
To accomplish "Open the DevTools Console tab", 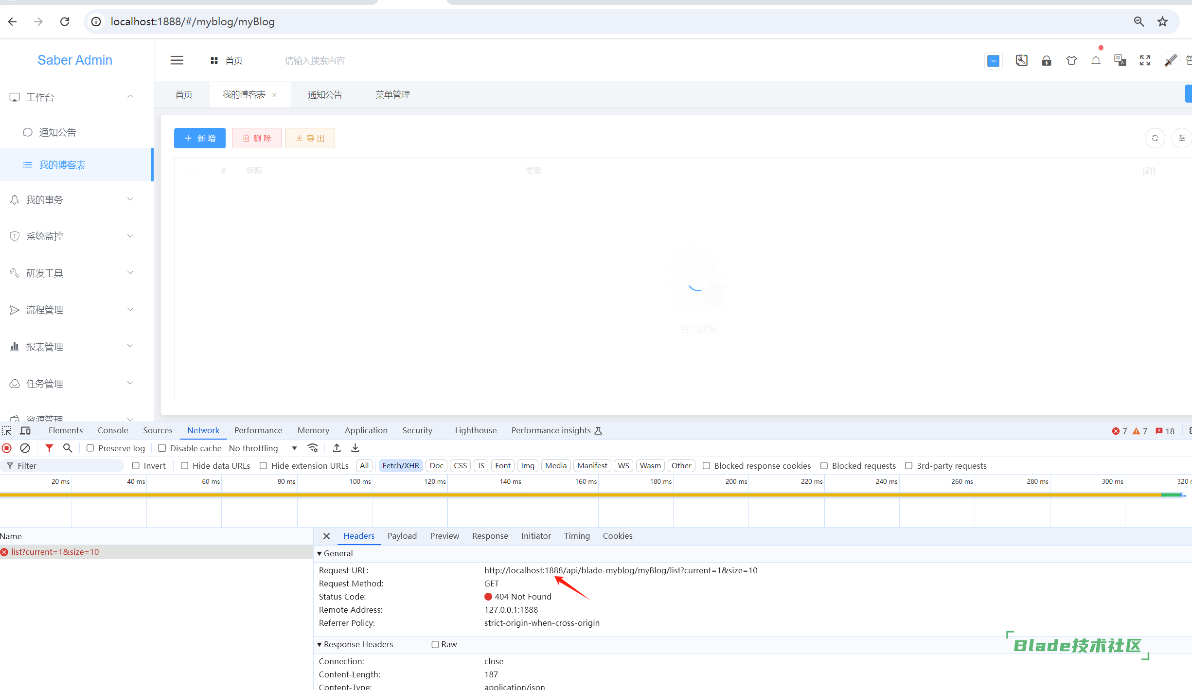I will point(113,430).
